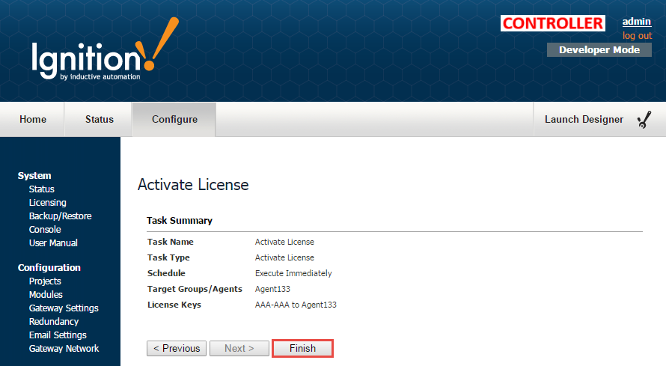This screenshot has width=666, height=366.
Task: Click the disabled Next button
Action: [239, 348]
